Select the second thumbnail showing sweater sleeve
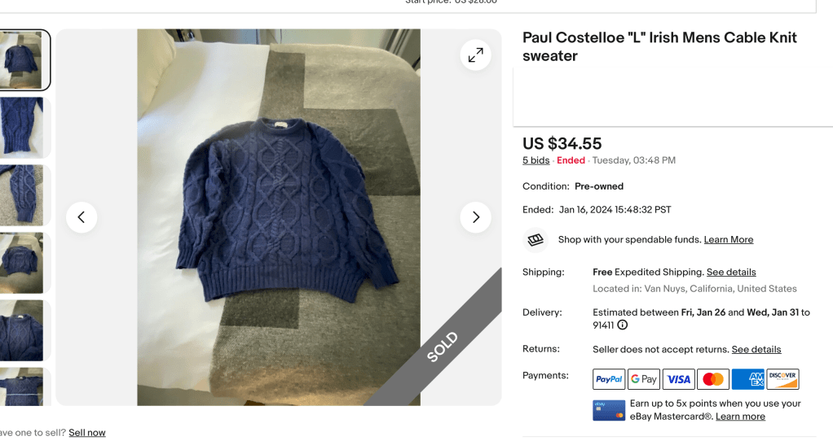Image resolution: width=833 pixels, height=441 pixels. pos(22,128)
